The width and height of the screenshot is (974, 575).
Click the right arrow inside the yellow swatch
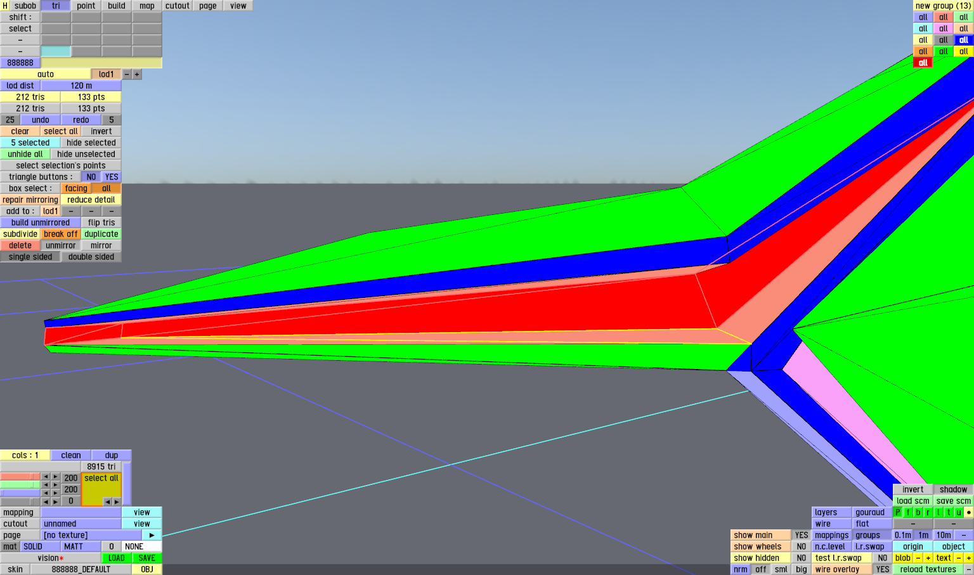pos(117,501)
